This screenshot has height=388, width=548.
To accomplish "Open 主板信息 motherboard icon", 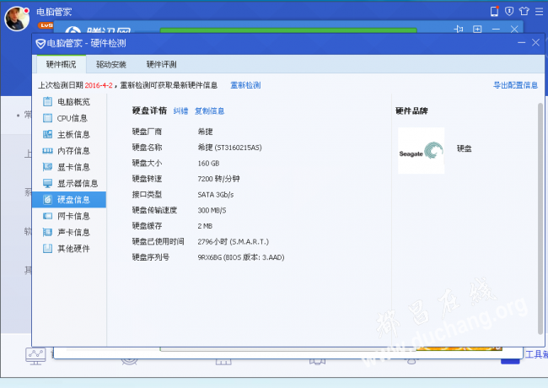I will 47,134.
